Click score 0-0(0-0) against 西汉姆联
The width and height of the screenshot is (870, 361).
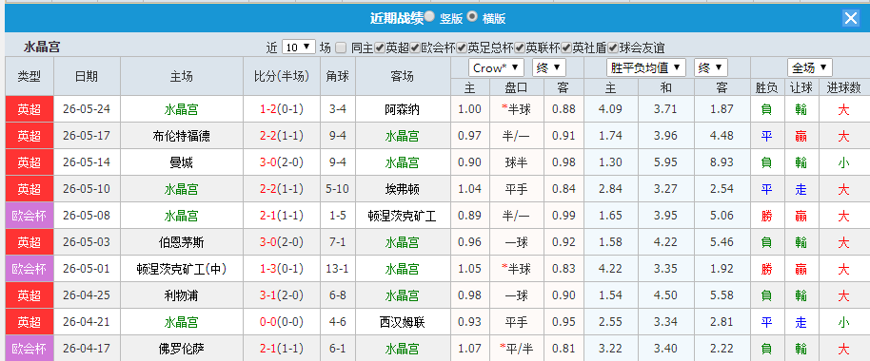coord(282,322)
